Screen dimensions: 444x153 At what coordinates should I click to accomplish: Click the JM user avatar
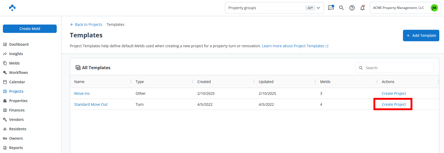tap(434, 8)
